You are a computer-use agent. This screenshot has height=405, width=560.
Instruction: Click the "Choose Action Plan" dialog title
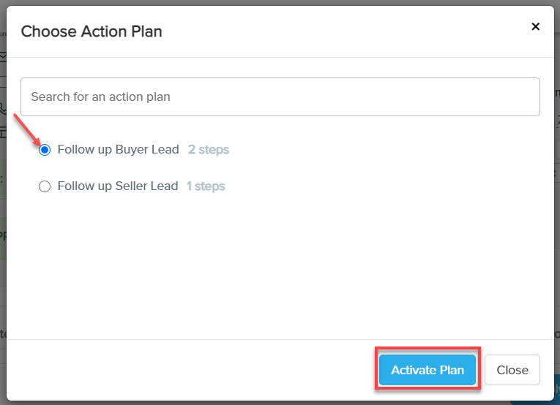pos(92,31)
